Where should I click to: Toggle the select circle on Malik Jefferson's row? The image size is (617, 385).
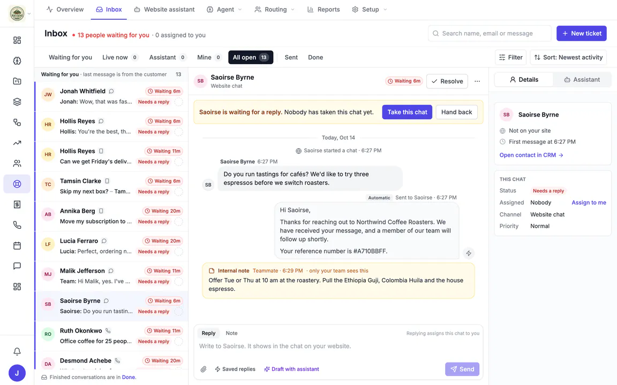click(179, 281)
